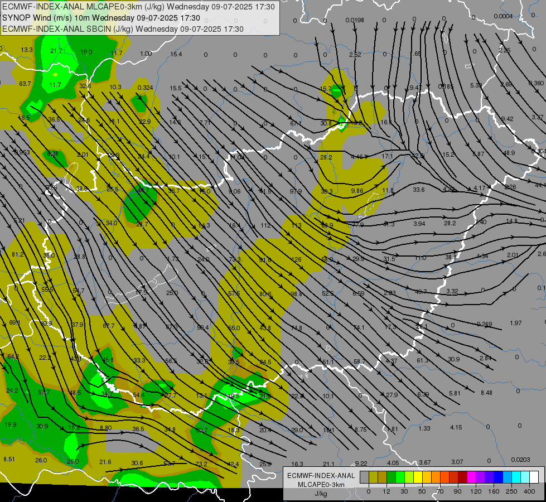Select the pure blue legend swatch

click(498, 477)
